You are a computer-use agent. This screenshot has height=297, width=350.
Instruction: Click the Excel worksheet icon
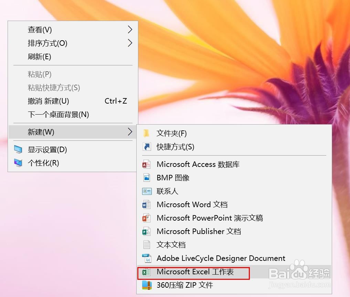click(x=147, y=272)
